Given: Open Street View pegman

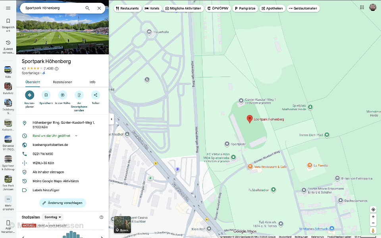Looking at the screenshot, I should 373,230.
